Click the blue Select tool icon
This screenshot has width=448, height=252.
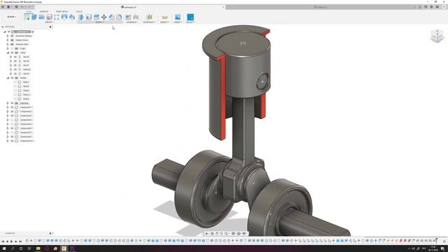point(190,17)
